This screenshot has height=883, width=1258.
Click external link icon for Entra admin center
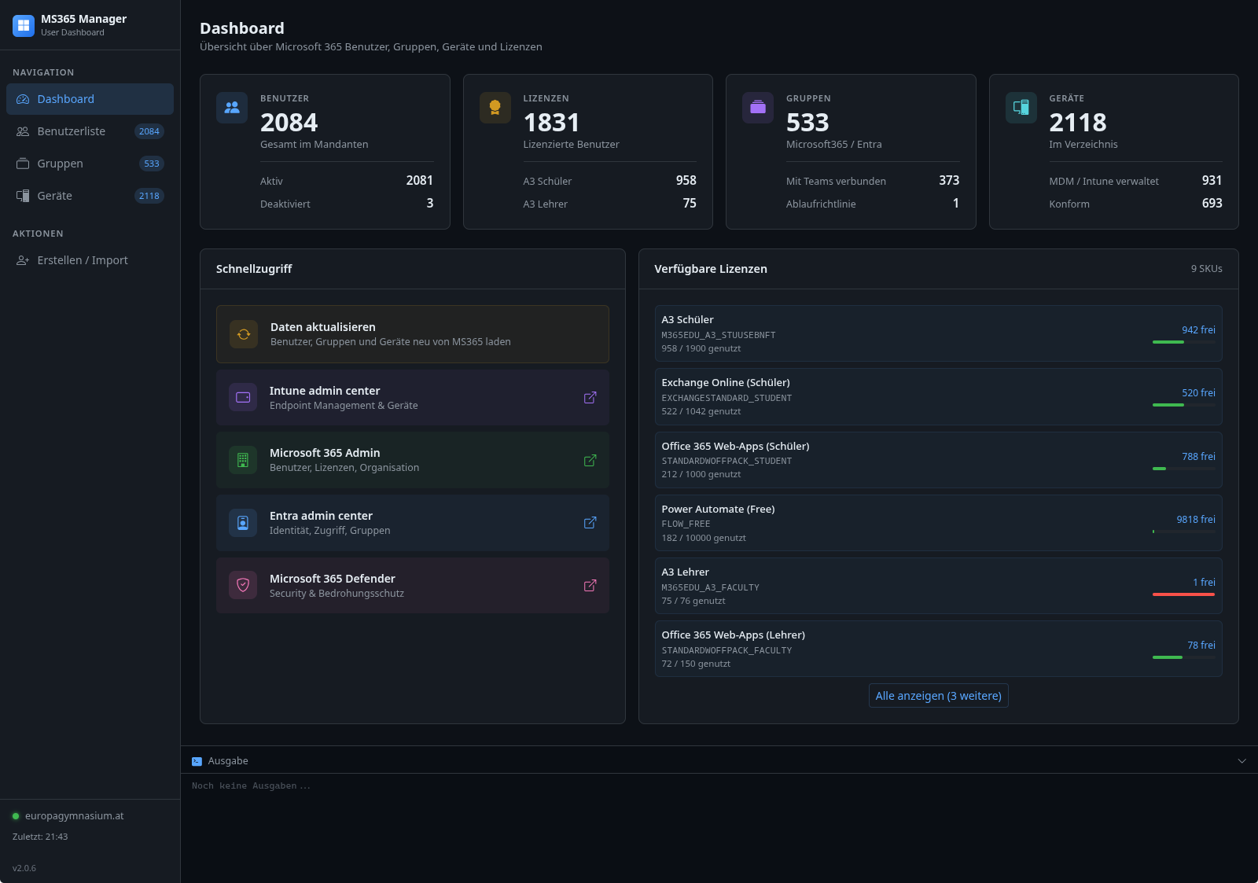coord(590,523)
